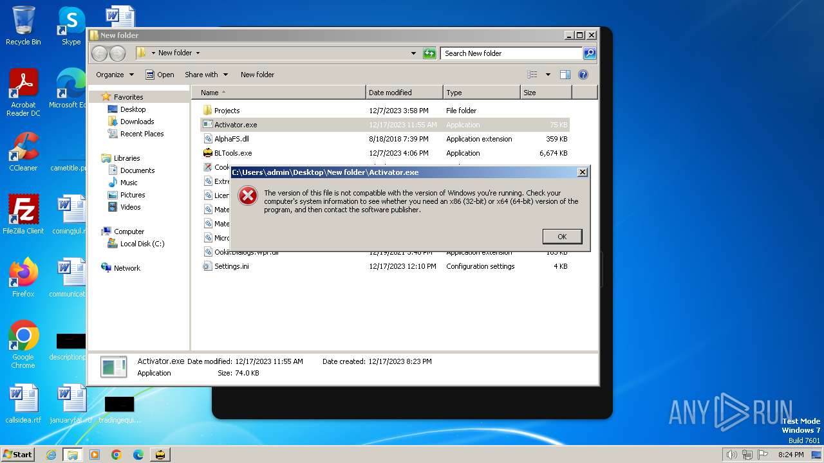Change your view icon in toolbar
Image resolution: width=824 pixels, height=463 pixels.
pyautogui.click(x=532, y=75)
